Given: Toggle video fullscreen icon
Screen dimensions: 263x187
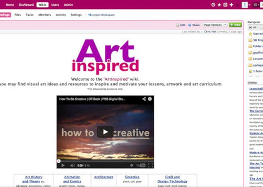Looking at the screenshot, I should (x=151, y=166).
